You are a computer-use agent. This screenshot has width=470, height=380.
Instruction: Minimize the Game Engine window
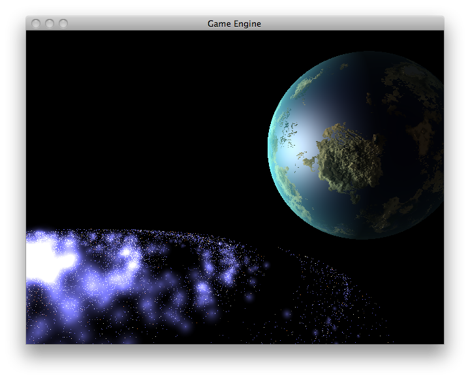point(50,24)
